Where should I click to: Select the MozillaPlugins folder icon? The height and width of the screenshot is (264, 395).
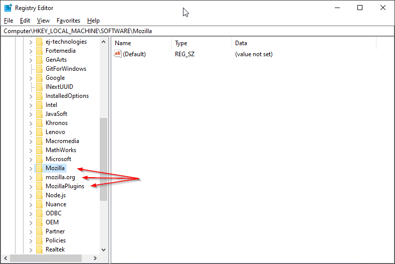click(x=39, y=186)
